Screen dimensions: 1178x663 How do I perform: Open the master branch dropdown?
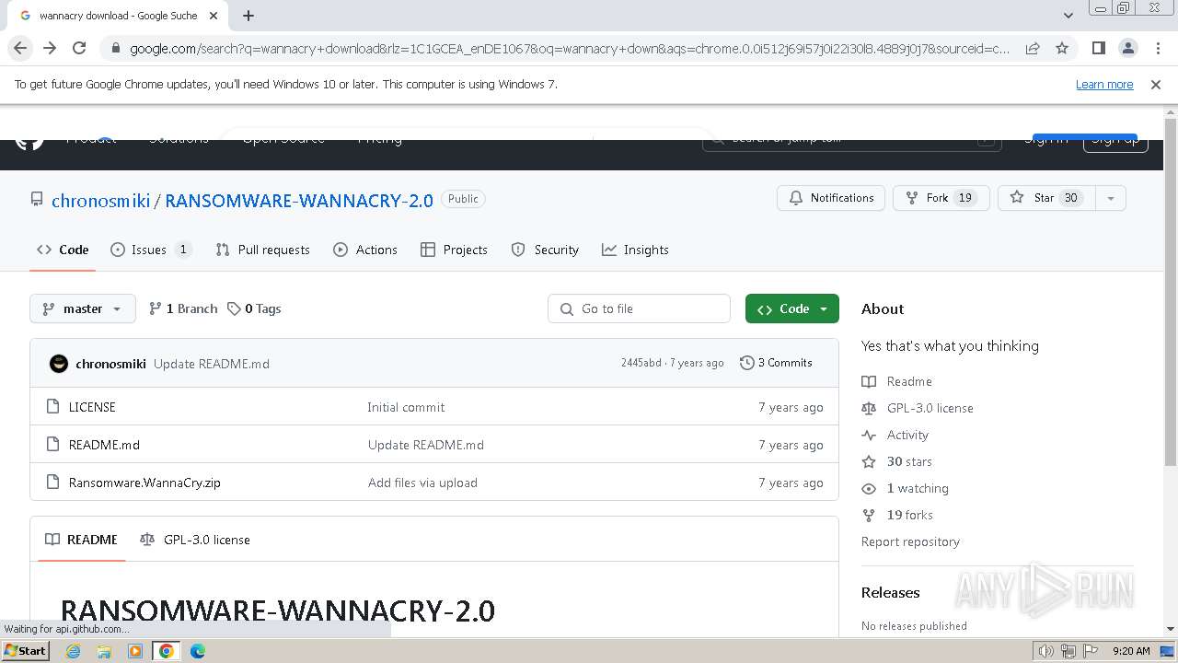coord(83,308)
